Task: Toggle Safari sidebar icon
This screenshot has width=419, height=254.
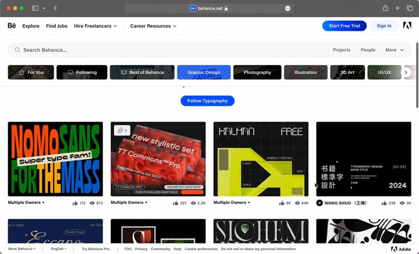Action: pos(35,8)
